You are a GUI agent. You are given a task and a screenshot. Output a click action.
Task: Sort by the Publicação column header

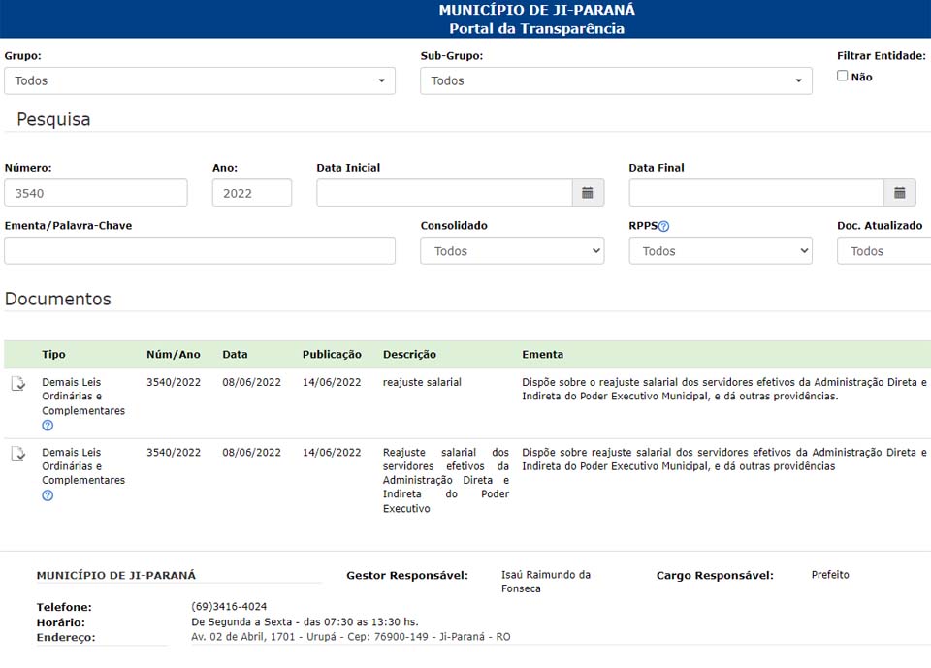click(332, 355)
